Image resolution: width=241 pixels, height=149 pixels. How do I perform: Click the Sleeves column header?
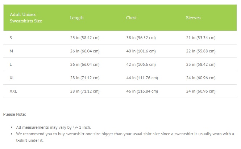coord(193,18)
